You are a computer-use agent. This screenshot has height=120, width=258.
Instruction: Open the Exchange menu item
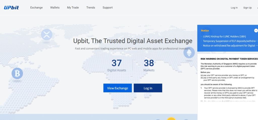(37, 8)
